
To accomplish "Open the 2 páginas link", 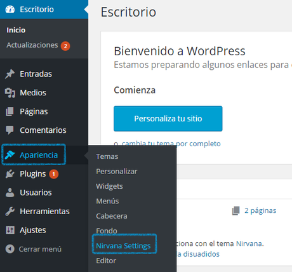I will 260,210.
